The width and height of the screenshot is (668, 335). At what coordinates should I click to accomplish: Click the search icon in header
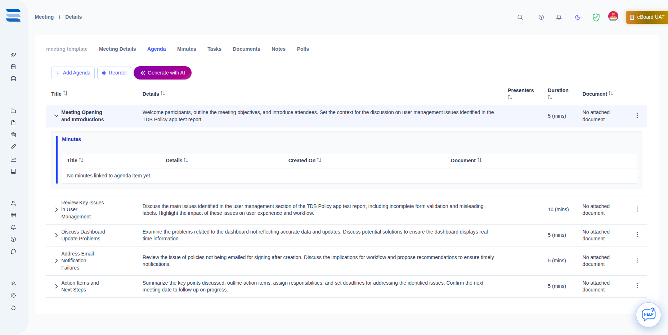pos(520,17)
